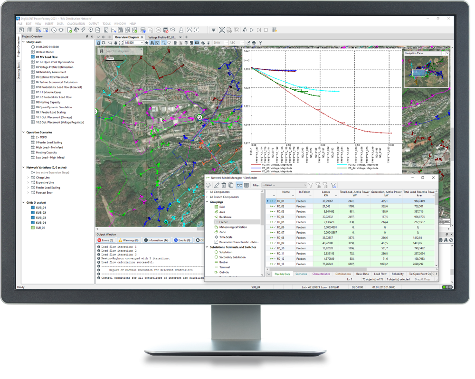The height and width of the screenshot is (379, 475).
Task: Click the binoculars search icon in diagram toolbar
Action: [152, 43]
